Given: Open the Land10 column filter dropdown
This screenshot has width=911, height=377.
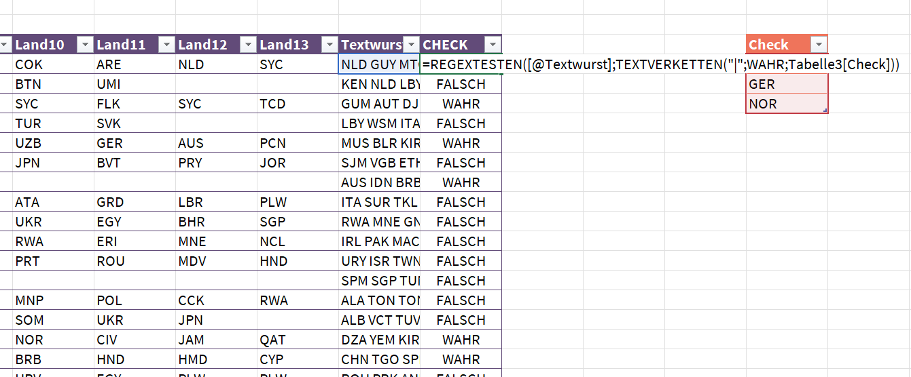Looking at the screenshot, I should click(x=85, y=45).
